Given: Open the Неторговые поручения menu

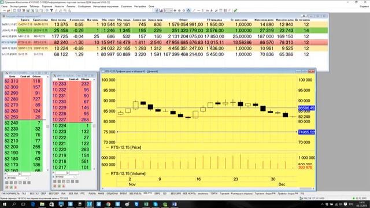Looking at the screenshot, I should coord(106,6).
